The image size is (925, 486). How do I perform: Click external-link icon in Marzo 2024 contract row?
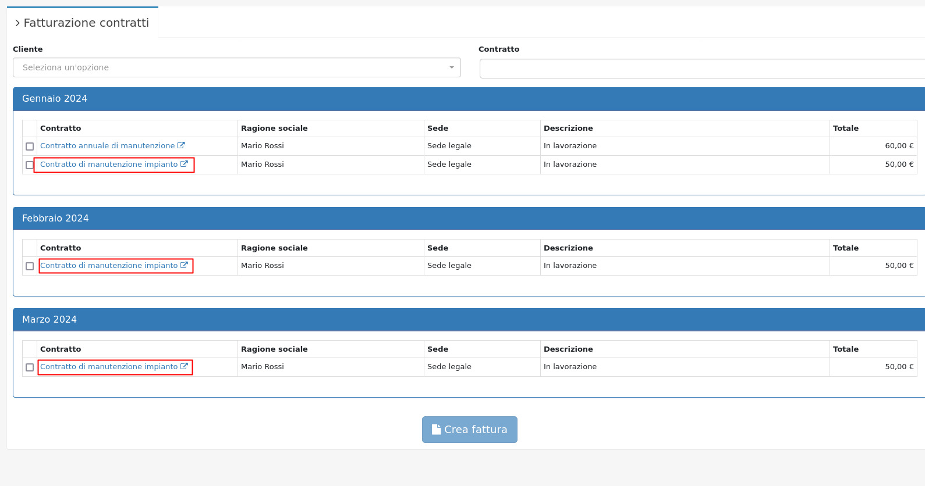[x=184, y=367]
